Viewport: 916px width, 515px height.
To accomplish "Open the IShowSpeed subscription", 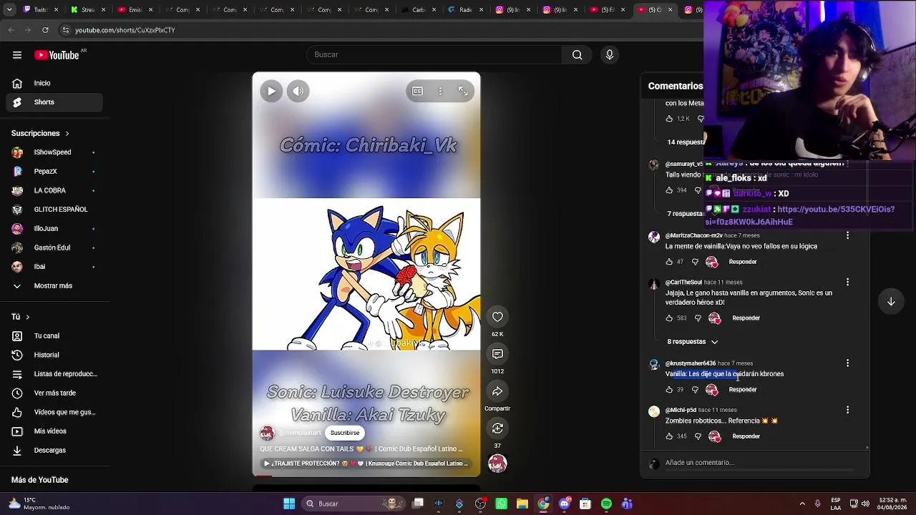I will pyautogui.click(x=55, y=152).
